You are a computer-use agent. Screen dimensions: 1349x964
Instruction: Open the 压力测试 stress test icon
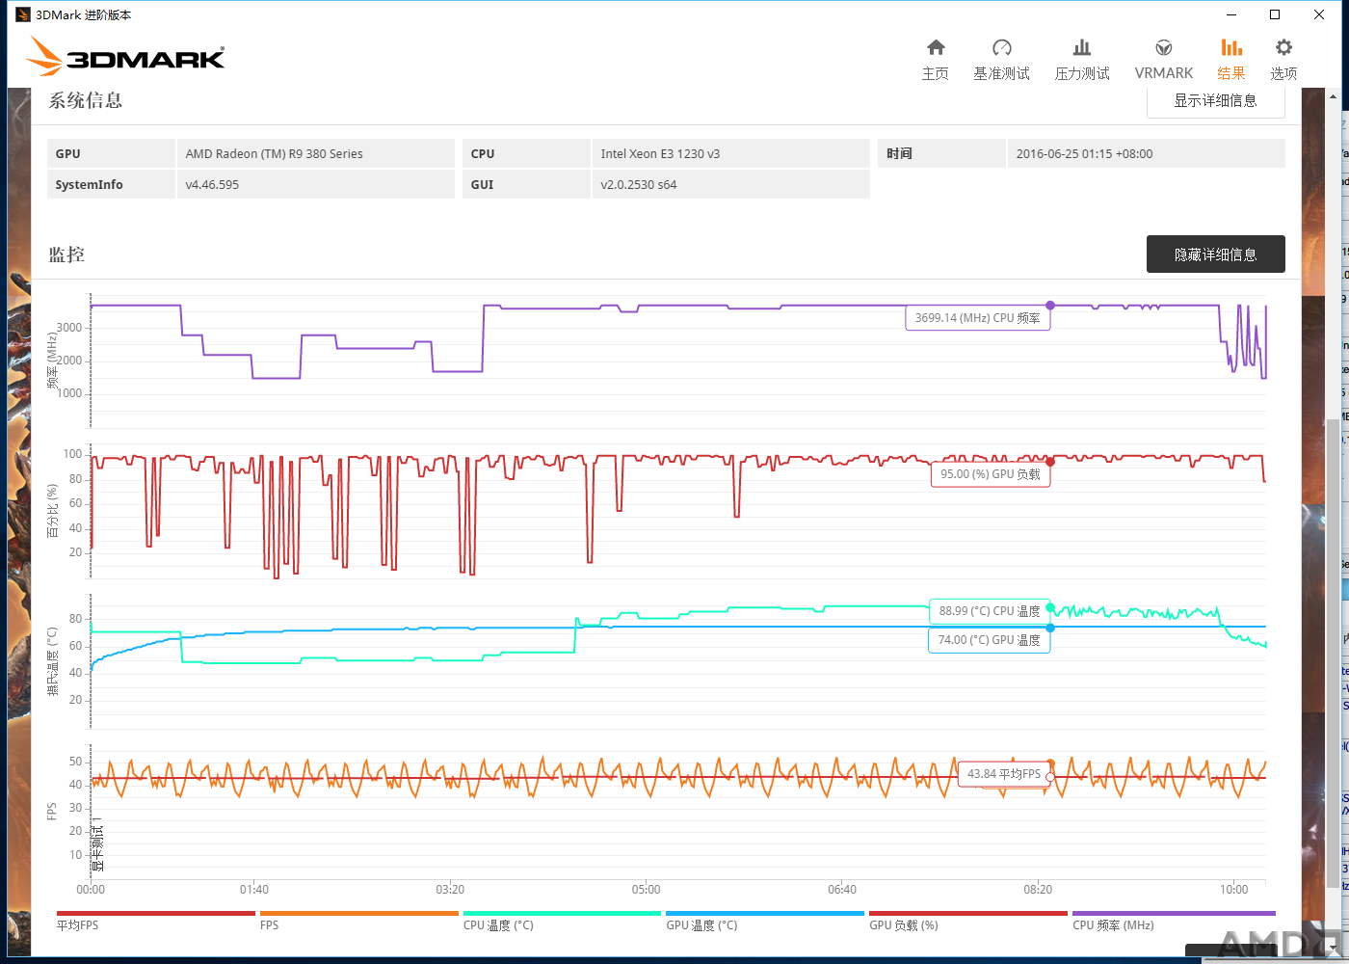click(1082, 48)
